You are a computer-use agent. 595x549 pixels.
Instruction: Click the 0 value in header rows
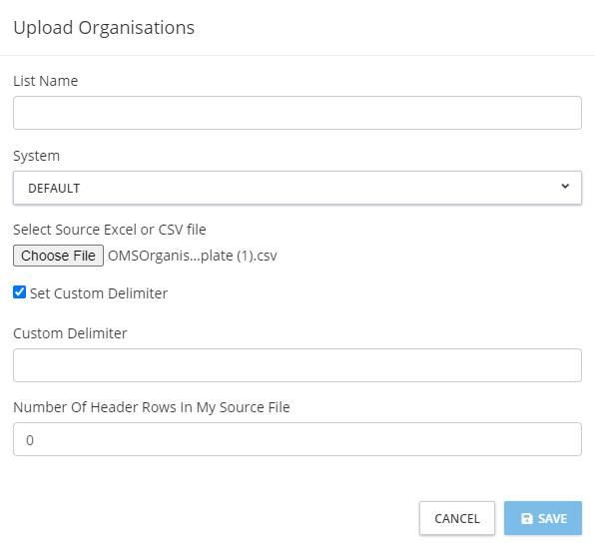pyautogui.click(x=30, y=440)
